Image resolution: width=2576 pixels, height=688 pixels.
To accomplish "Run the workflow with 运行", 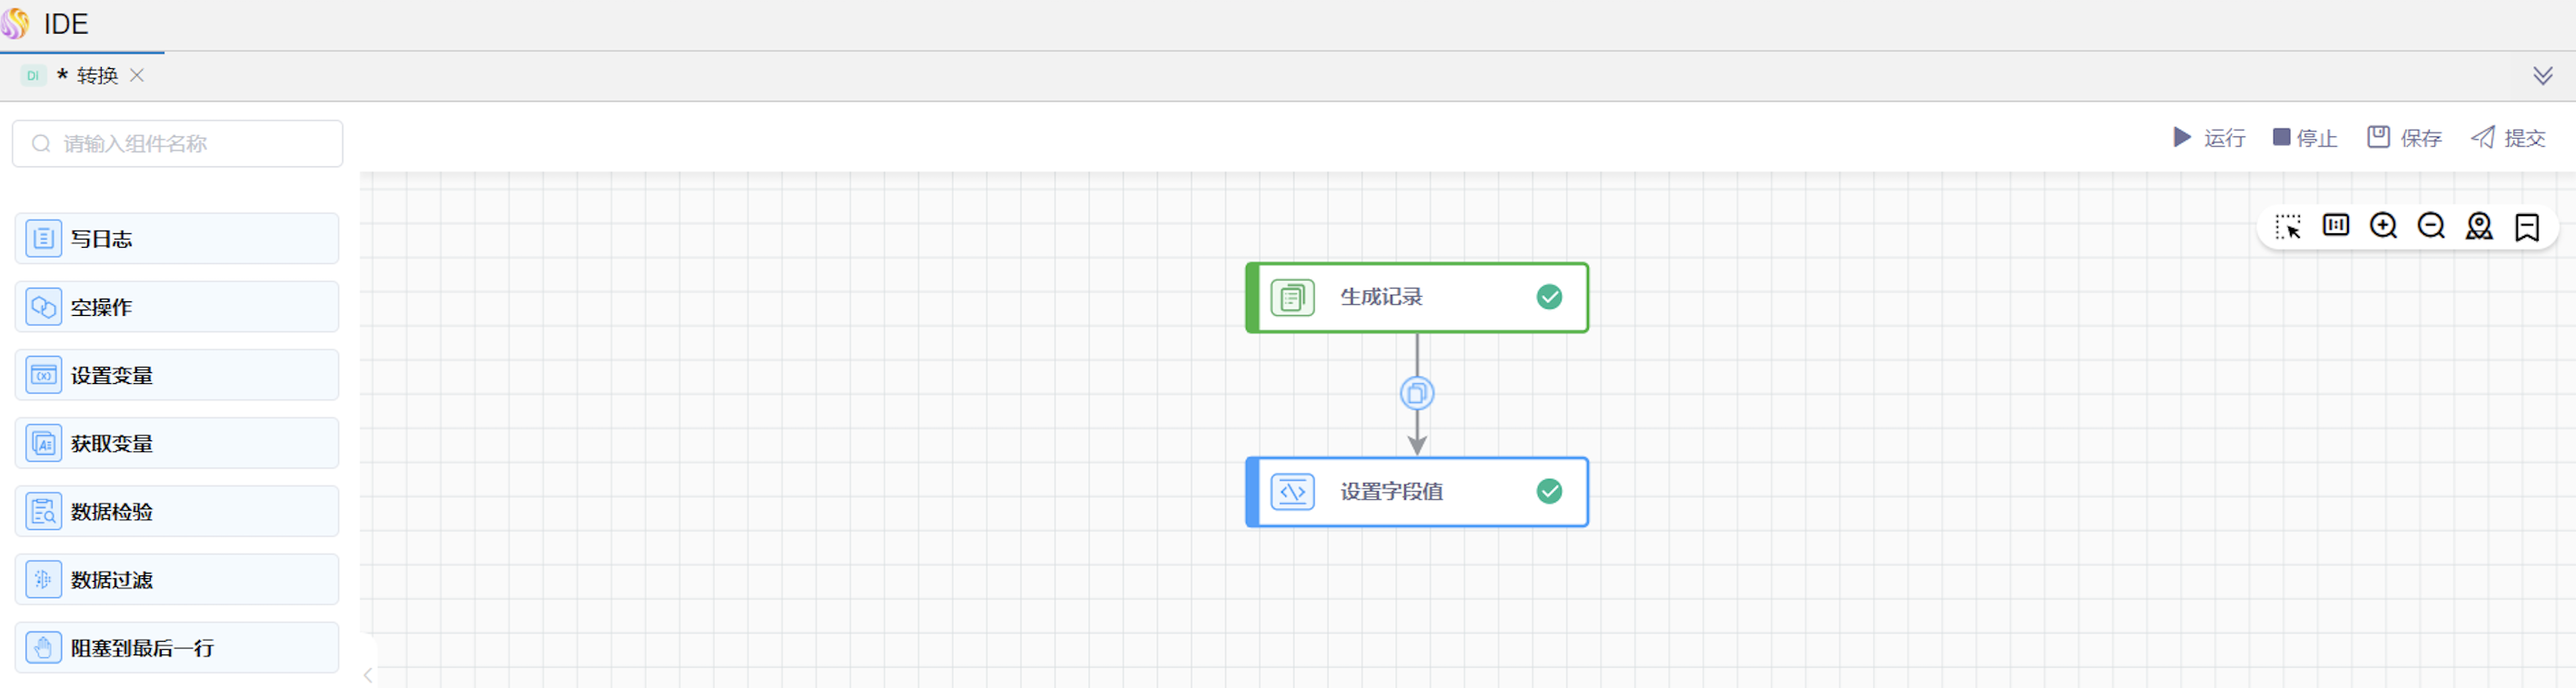I will click(2208, 138).
